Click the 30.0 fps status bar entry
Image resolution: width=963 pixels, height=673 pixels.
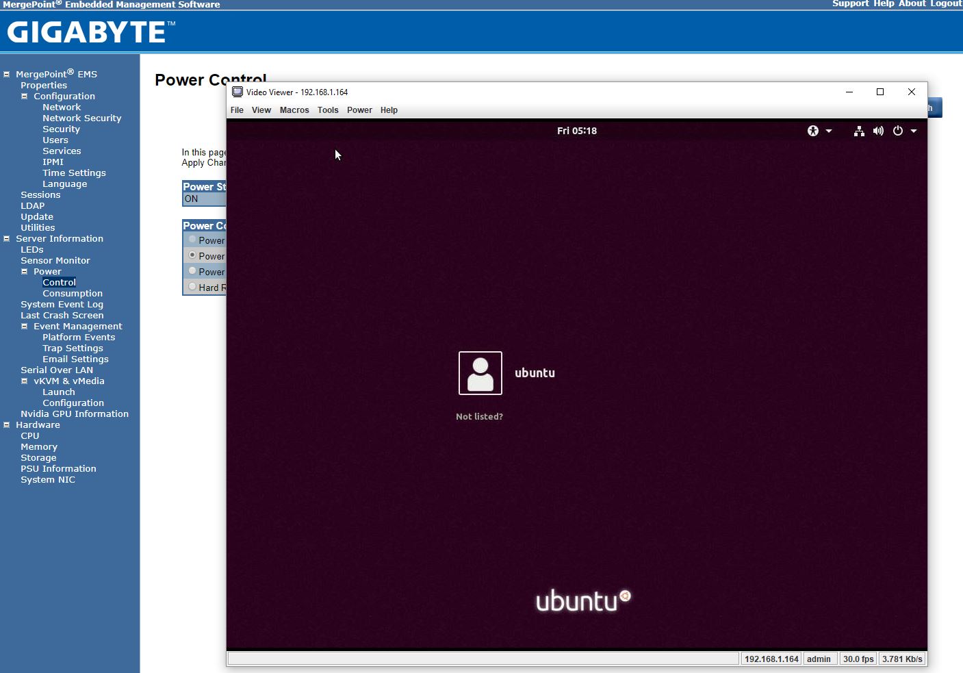coord(858,659)
